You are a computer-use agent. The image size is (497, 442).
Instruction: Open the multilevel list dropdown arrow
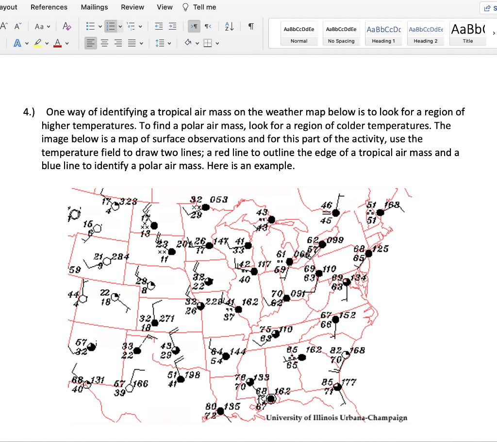(140, 27)
